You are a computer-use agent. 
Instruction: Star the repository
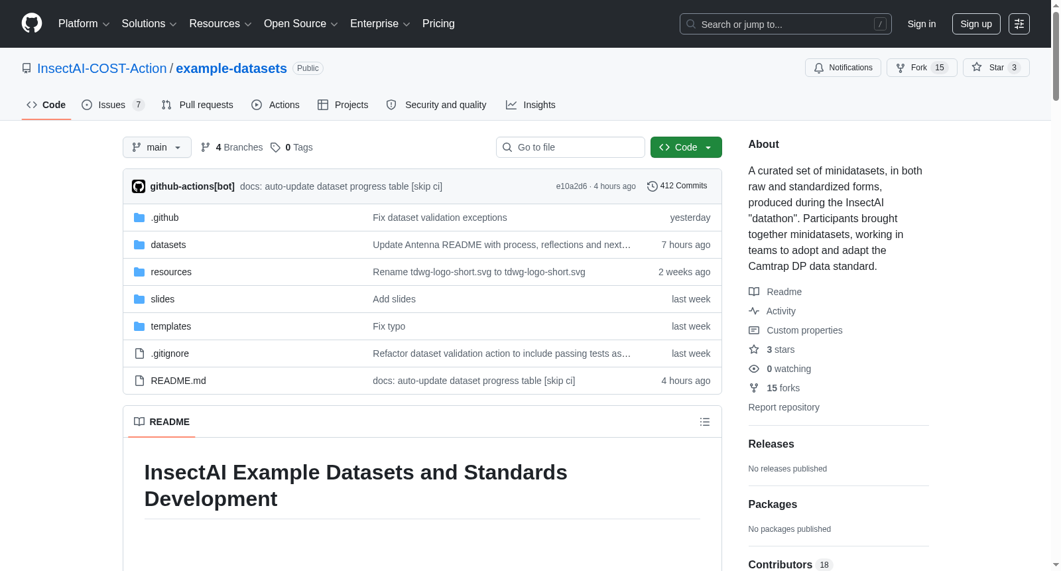996,68
